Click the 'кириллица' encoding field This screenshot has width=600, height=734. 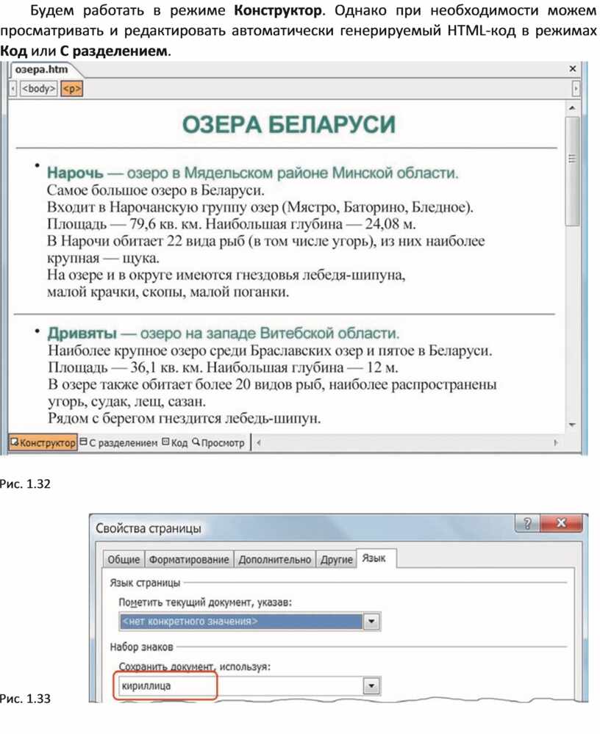point(240,686)
